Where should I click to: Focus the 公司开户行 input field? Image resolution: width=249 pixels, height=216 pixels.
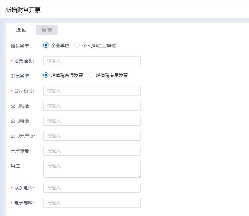coord(92,136)
